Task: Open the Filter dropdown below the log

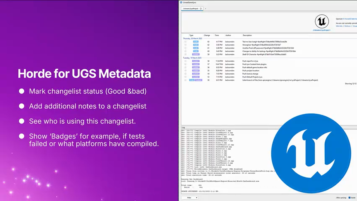Action: 190,198
